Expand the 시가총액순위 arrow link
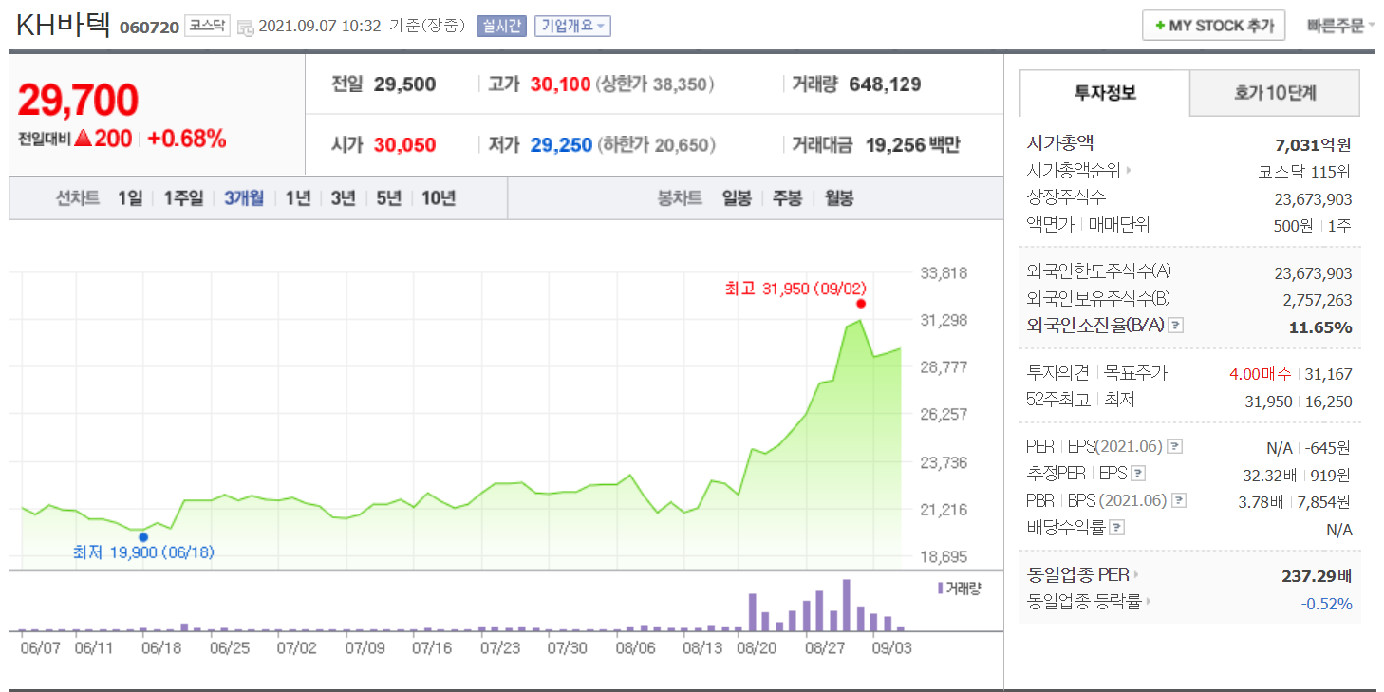This screenshot has width=1384, height=692. click(1129, 172)
